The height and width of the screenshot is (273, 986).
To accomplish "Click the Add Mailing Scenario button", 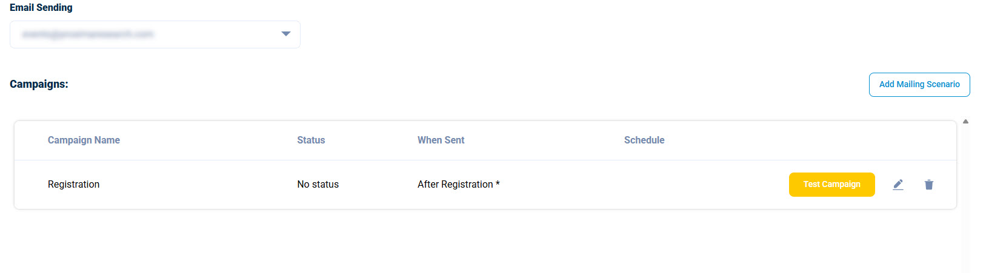I will tap(919, 85).
